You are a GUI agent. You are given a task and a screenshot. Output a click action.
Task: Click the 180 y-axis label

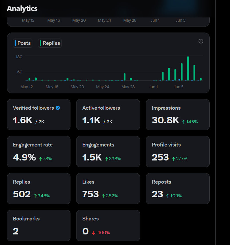[19, 57]
